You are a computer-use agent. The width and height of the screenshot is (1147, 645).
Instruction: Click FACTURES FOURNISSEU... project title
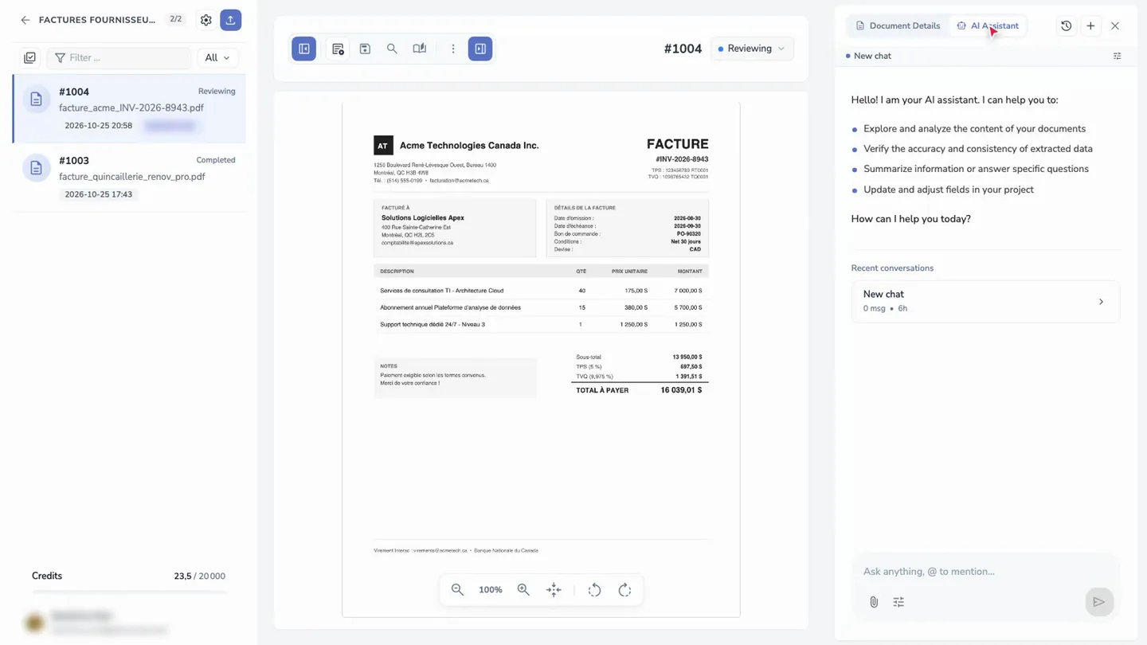(x=97, y=20)
